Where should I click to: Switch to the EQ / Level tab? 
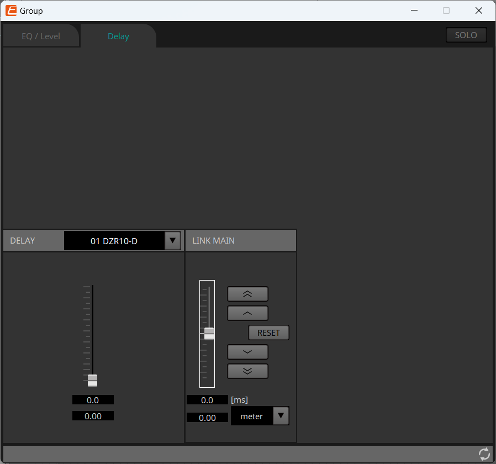(x=41, y=36)
